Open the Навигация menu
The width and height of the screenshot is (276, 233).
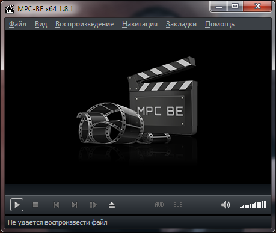click(140, 24)
